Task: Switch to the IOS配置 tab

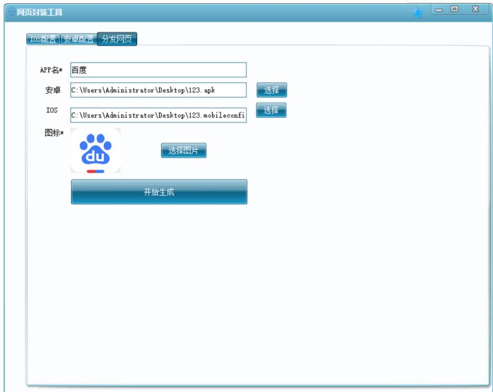Action: [43, 40]
